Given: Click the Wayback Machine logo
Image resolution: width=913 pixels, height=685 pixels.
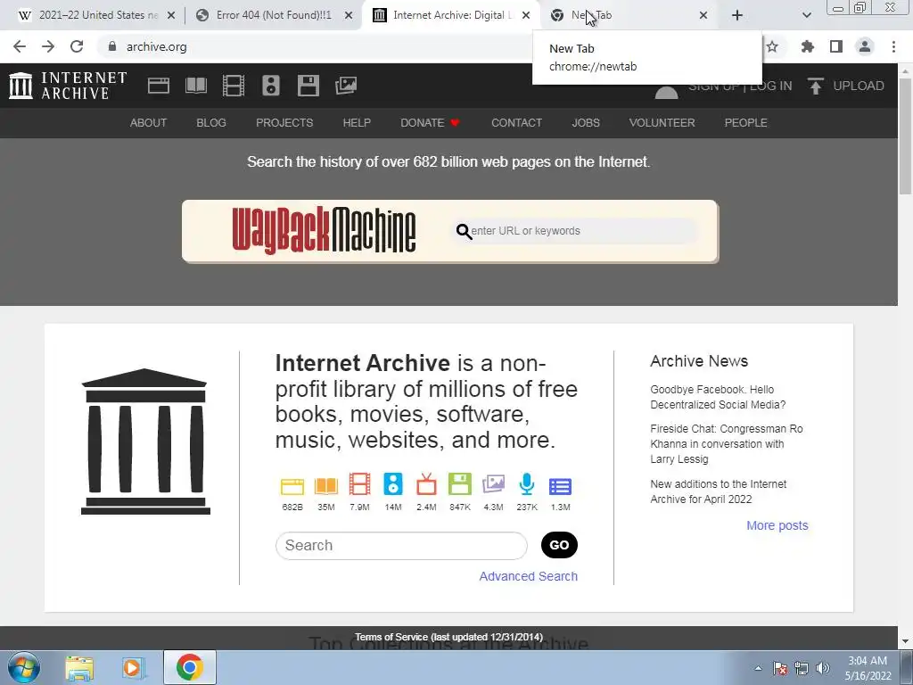Looking at the screenshot, I should [324, 231].
